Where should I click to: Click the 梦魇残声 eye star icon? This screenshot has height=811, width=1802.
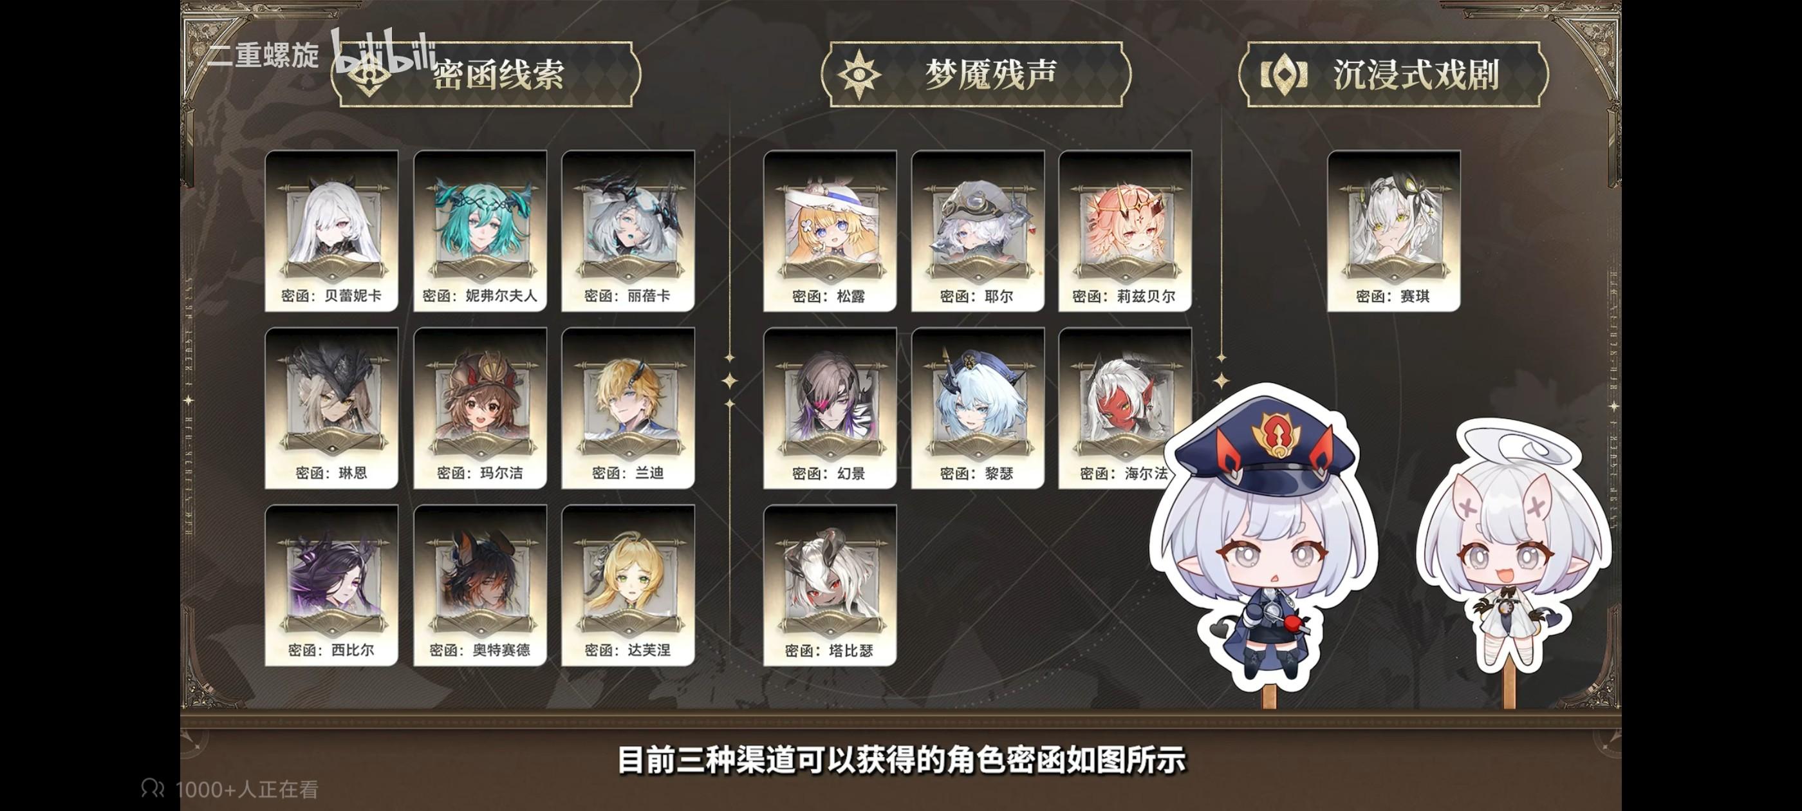(859, 74)
